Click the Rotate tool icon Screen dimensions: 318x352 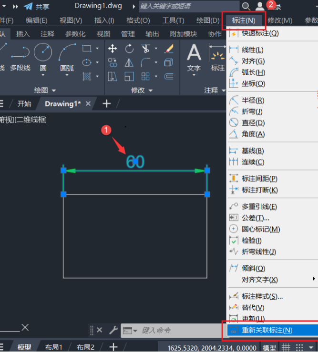[x=129, y=49]
